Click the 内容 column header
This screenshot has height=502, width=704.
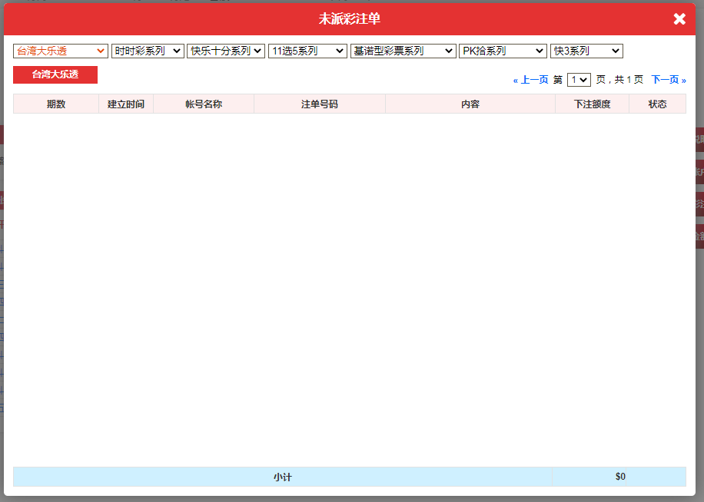click(x=470, y=104)
